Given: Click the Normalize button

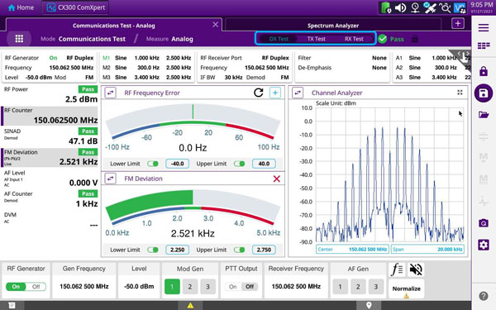Looking at the screenshot, I should (x=406, y=289).
